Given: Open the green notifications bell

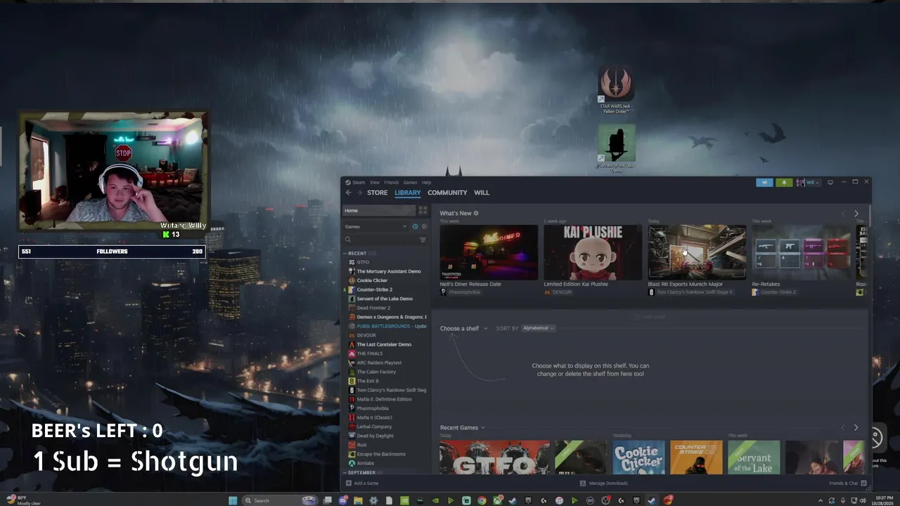Looking at the screenshot, I should 784,182.
